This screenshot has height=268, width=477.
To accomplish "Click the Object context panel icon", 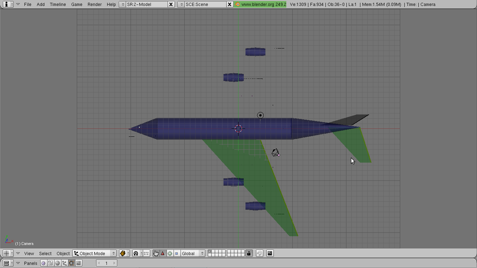I will (64, 263).
